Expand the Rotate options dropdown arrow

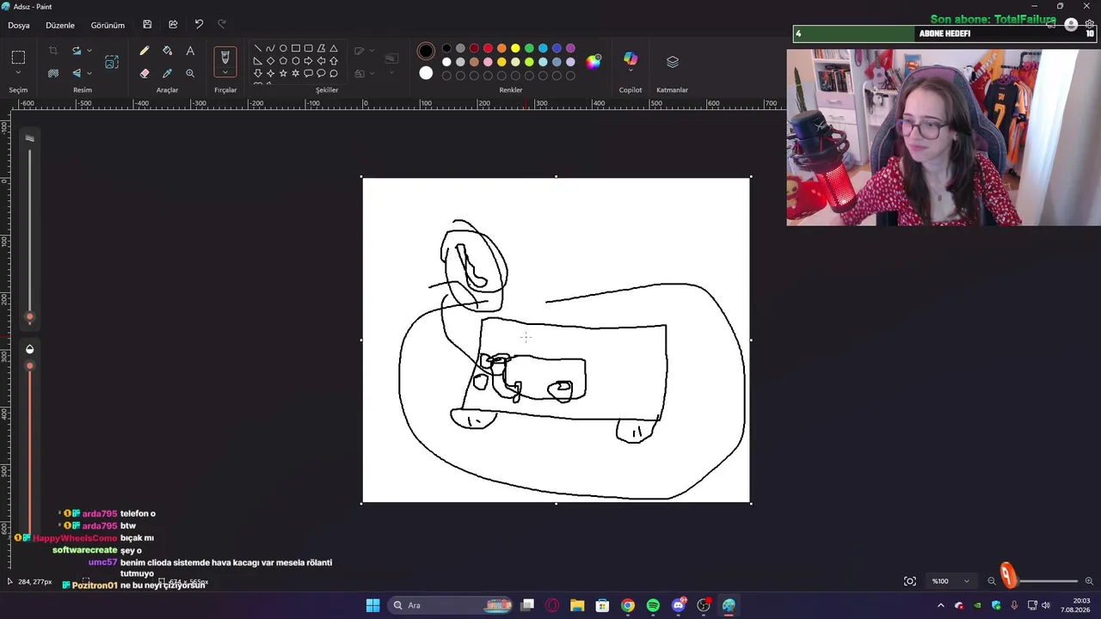(x=89, y=52)
